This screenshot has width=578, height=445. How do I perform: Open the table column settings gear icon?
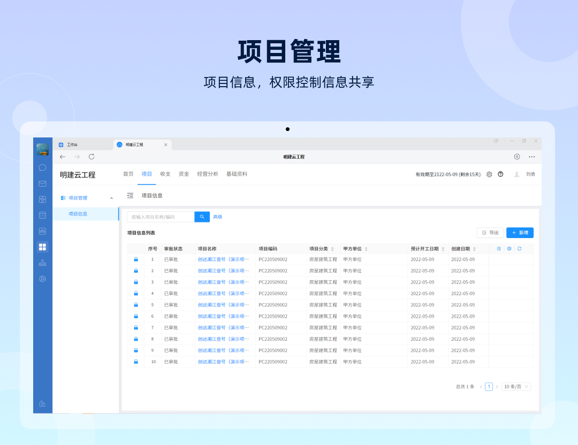[509, 249]
